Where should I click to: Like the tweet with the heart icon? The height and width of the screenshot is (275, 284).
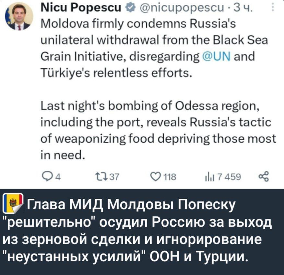(x=155, y=177)
